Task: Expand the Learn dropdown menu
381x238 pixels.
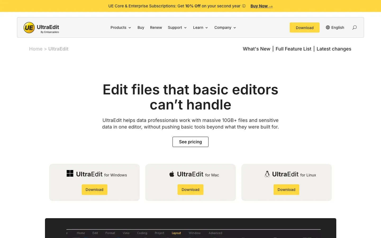Action: pyautogui.click(x=200, y=28)
